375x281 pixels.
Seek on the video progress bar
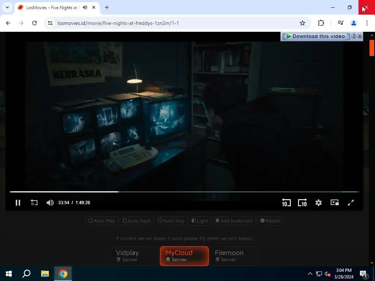point(184,192)
